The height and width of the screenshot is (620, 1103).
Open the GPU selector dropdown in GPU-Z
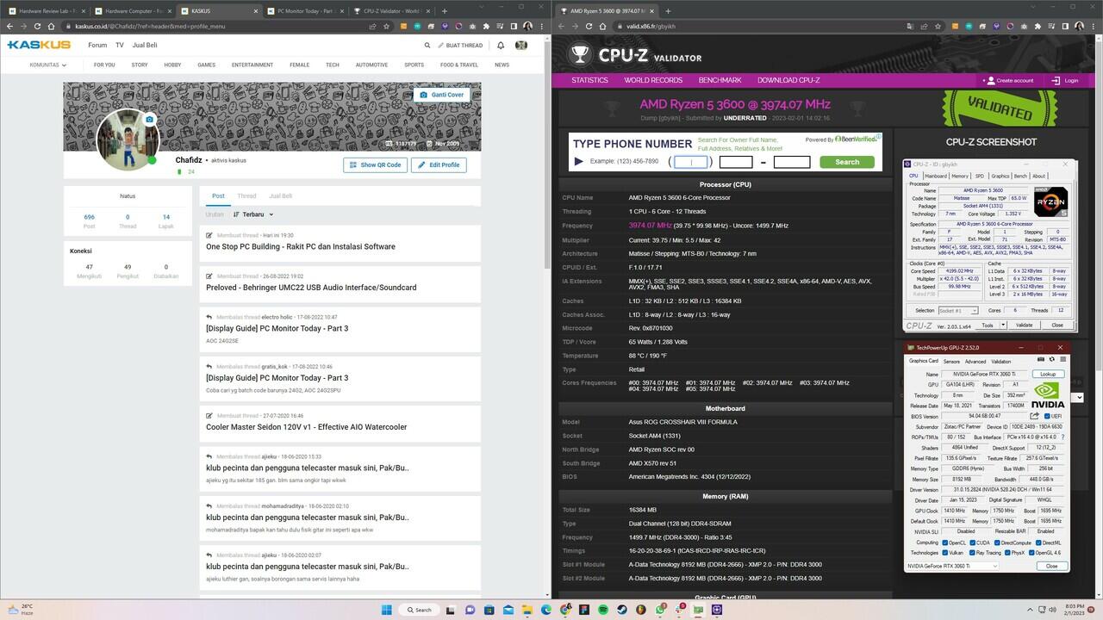(952, 566)
